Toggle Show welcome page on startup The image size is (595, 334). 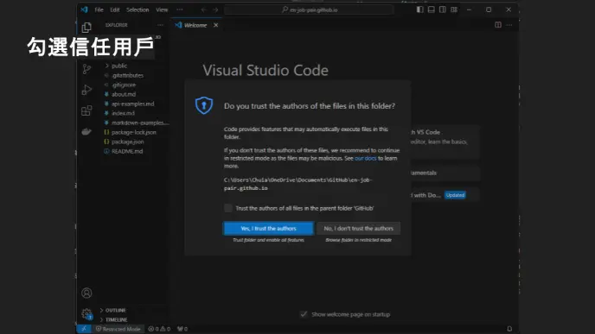click(x=304, y=314)
